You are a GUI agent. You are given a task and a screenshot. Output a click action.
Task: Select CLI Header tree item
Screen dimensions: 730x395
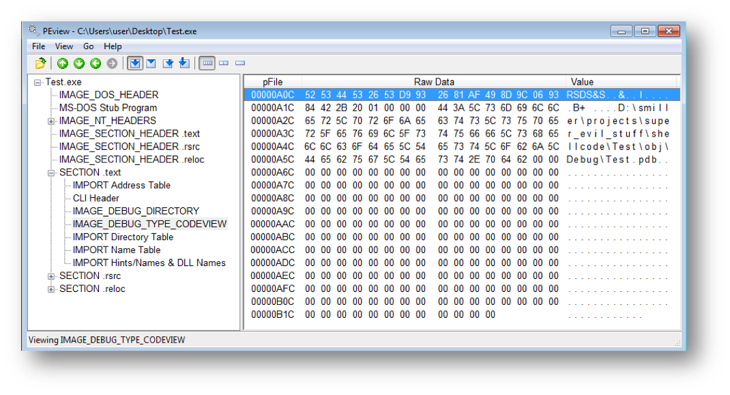(96, 198)
